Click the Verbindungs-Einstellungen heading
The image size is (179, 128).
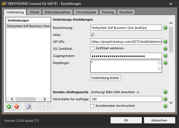[73, 20]
